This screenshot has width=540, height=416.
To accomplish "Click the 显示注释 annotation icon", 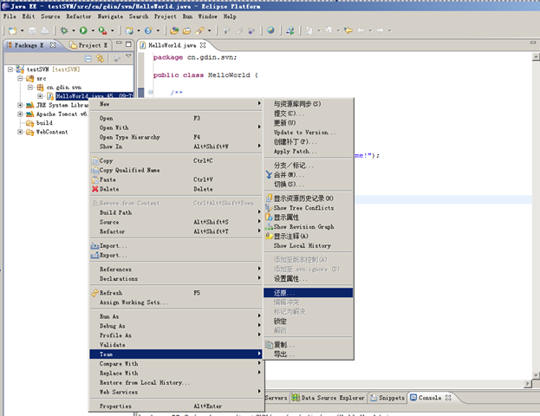I will [x=269, y=237].
